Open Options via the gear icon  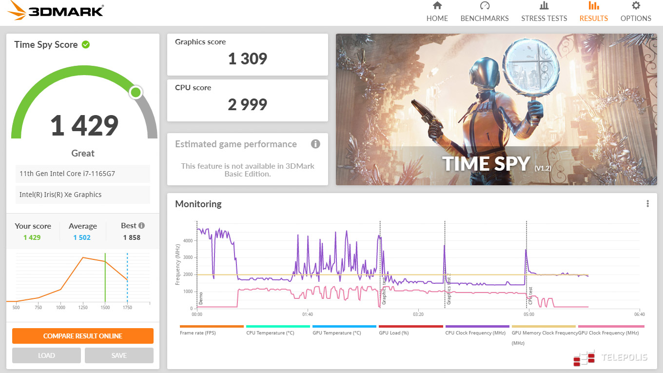[x=636, y=6]
